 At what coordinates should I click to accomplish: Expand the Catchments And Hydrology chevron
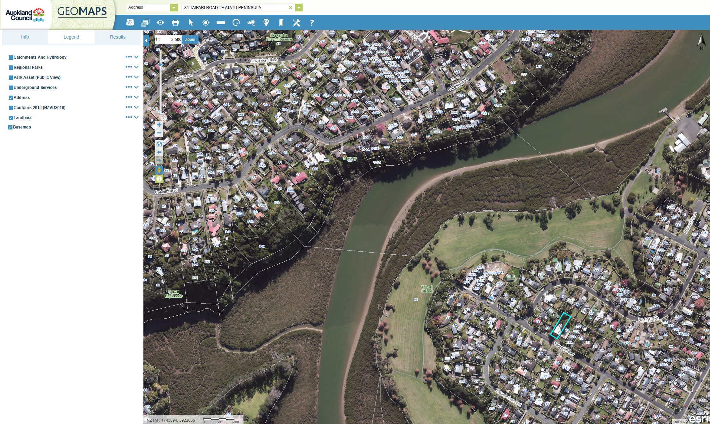coord(136,57)
